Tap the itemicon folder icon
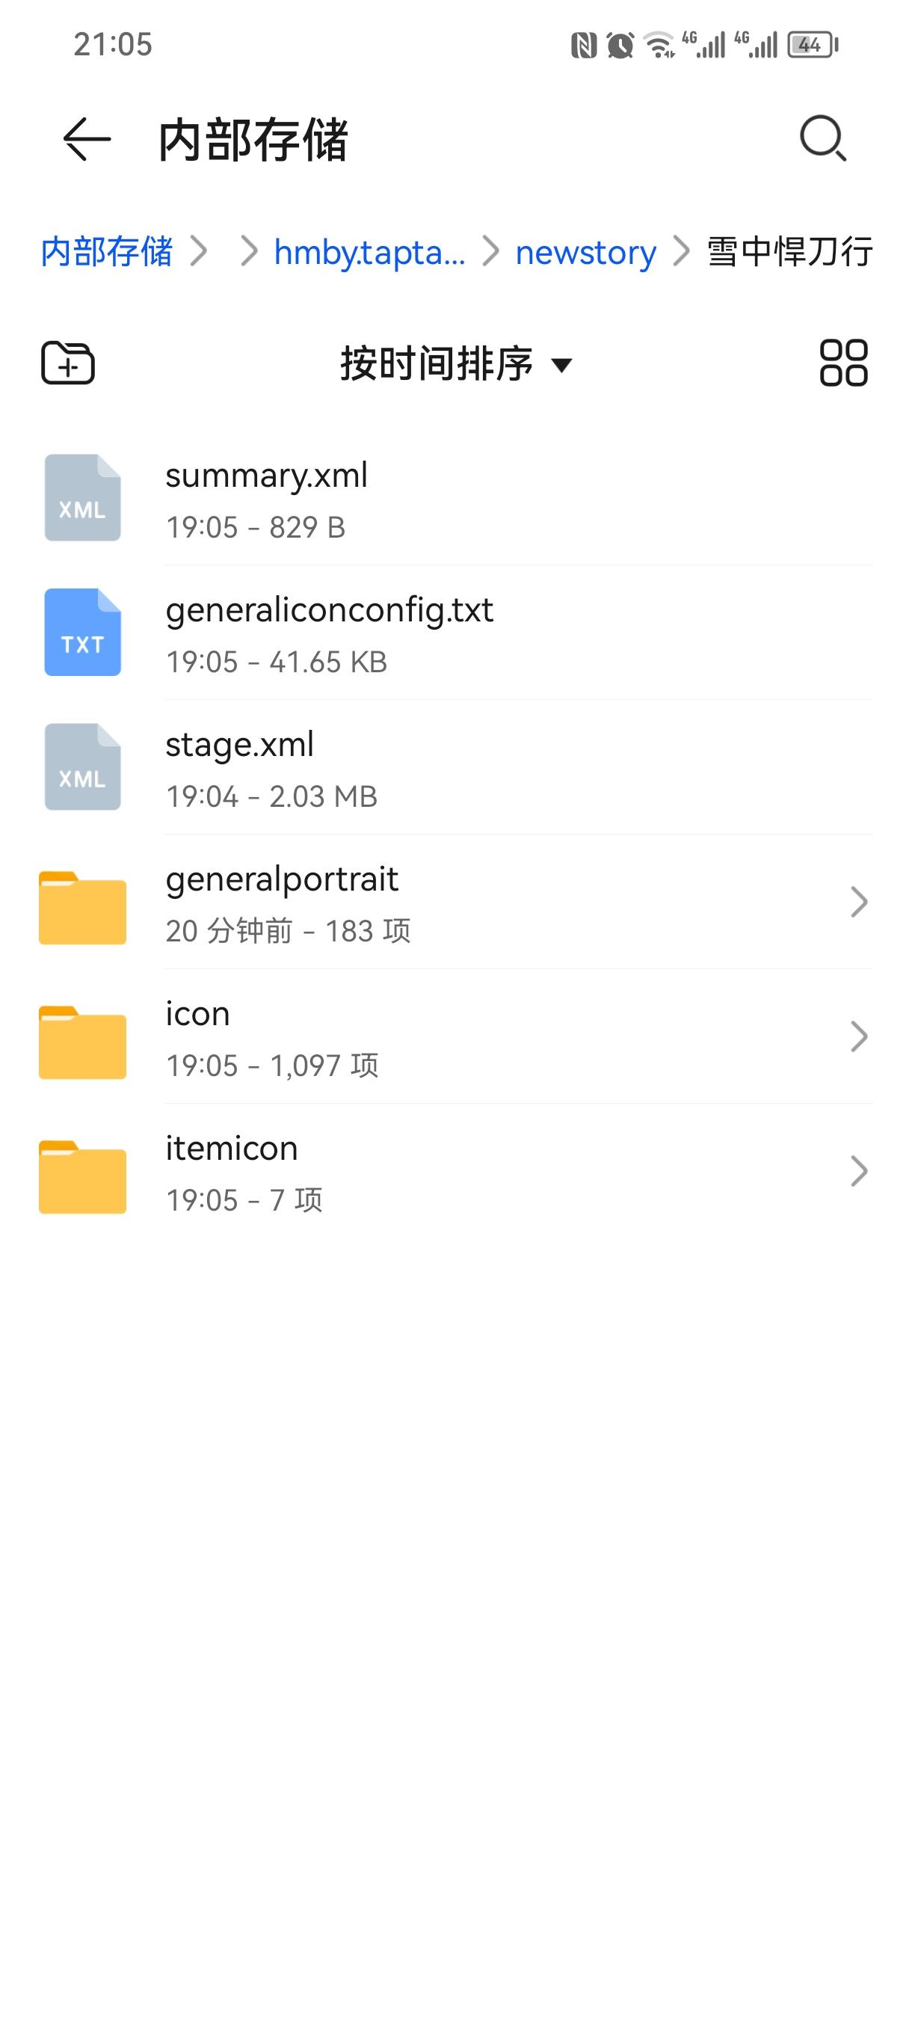 [x=82, y=1177]
